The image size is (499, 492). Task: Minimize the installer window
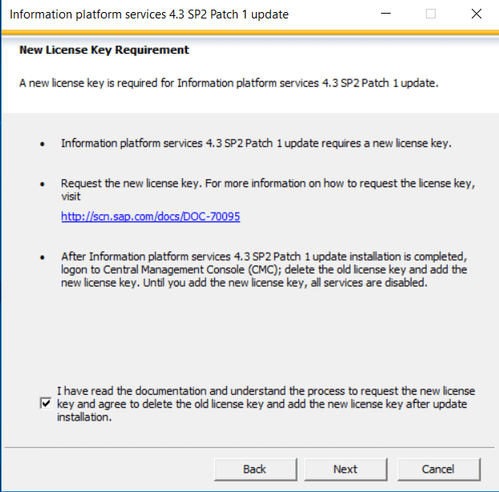point(386,14)
